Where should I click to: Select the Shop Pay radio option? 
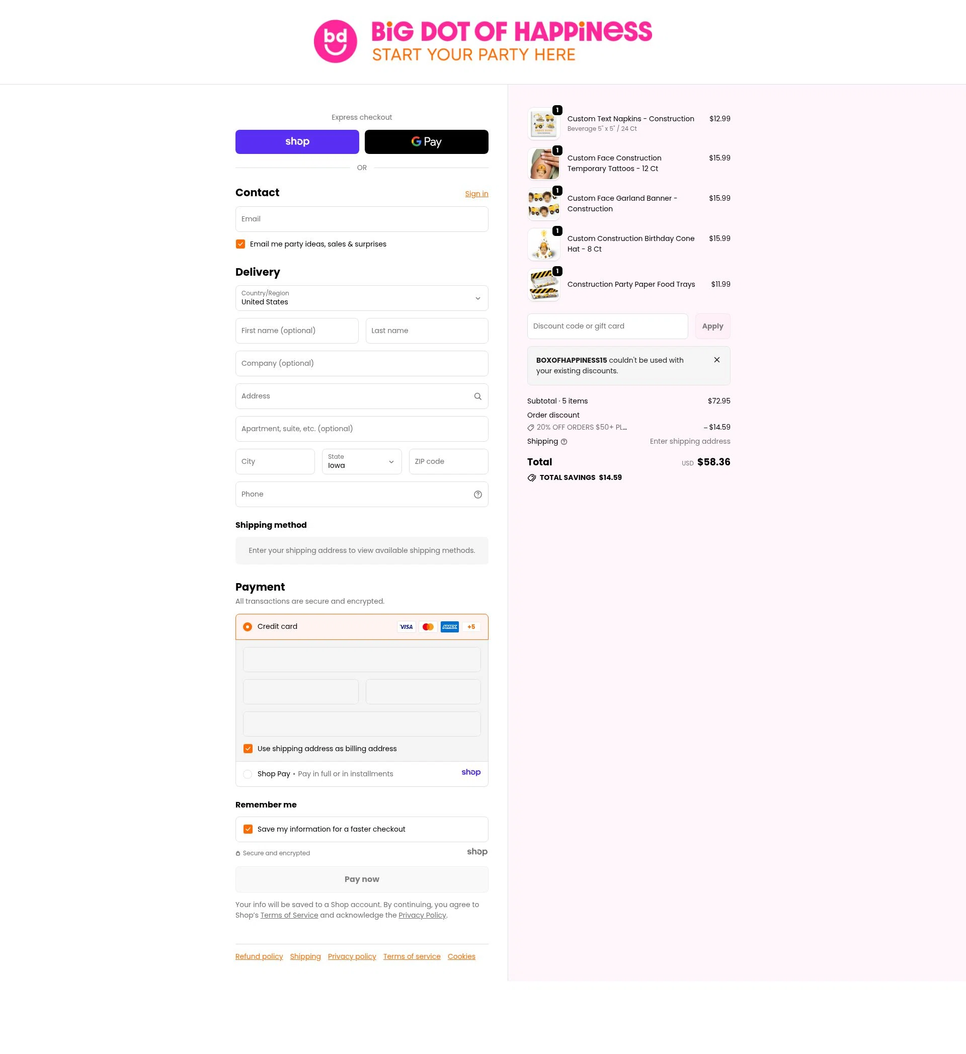[x=247, y=774]
